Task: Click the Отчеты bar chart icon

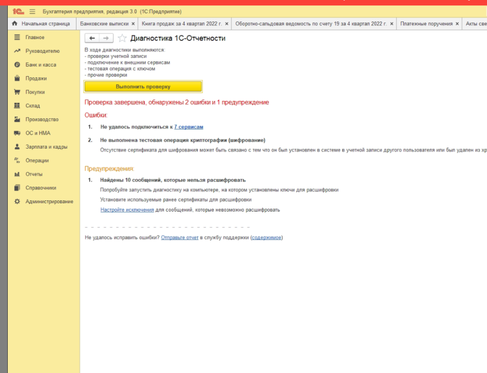Action: [17, 174]
